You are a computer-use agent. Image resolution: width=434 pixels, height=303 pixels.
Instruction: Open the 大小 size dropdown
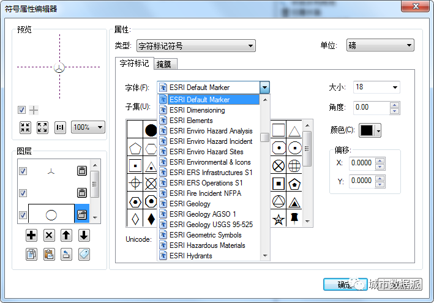pos(395,88)
